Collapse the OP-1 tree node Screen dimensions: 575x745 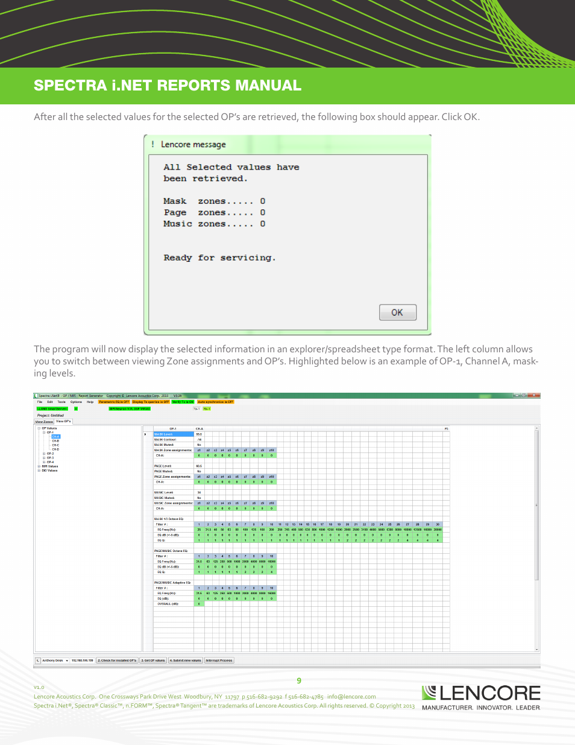pos(44,433)
